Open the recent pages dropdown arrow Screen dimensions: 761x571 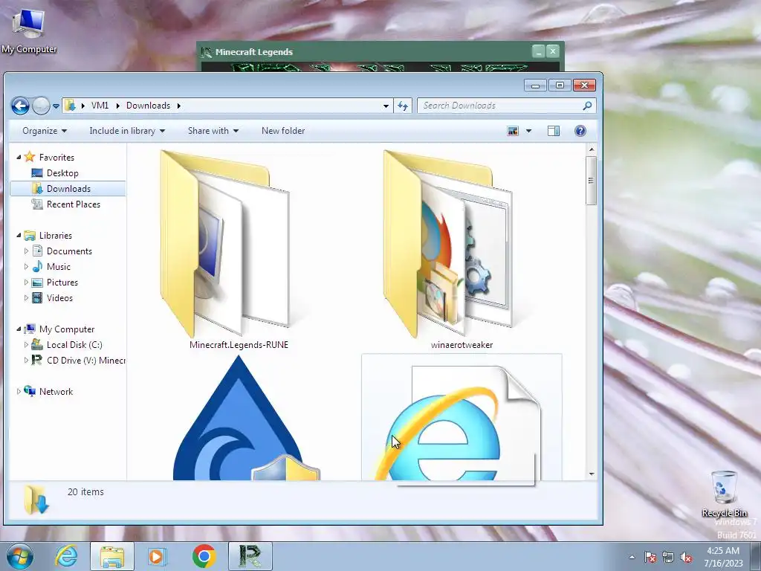(56, 106)
